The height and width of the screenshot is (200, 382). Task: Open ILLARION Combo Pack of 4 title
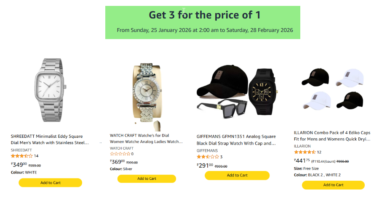(332, 136)
